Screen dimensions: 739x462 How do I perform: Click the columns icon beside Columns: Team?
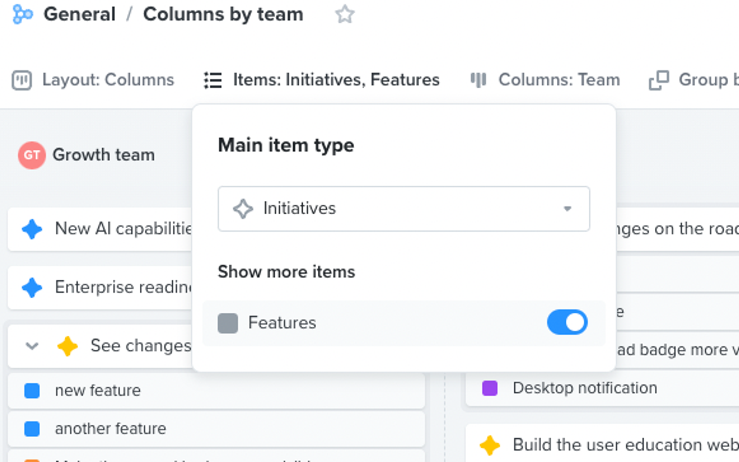479,80
